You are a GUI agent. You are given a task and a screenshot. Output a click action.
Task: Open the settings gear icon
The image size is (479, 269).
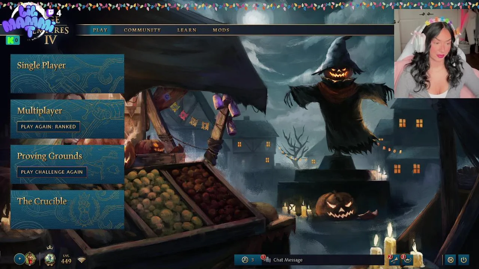(451, 260)
